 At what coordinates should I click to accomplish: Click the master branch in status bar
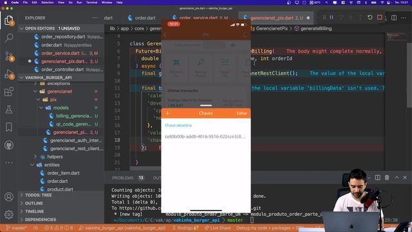tap(16, 227)
